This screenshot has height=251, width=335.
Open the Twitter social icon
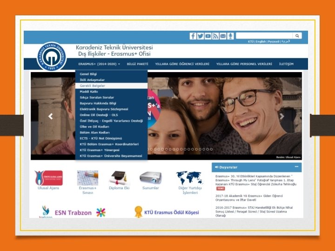[x=201, y=36]
